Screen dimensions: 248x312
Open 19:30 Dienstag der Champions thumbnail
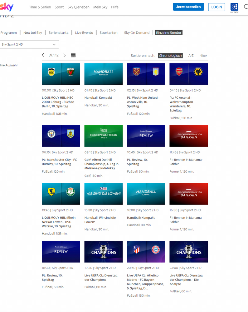pos(104,252)
